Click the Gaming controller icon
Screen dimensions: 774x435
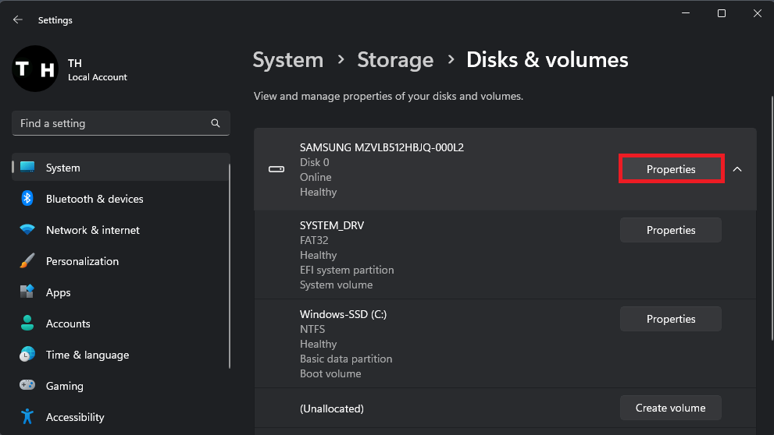28,386
